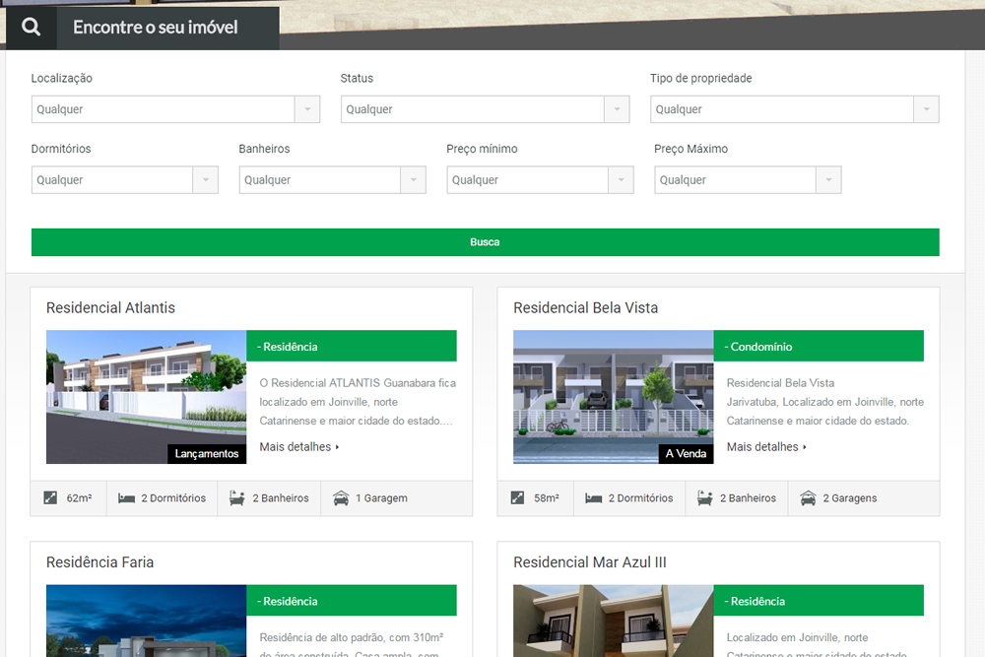This screenshot has height=657, width=985.
Task: Open the Banheiros dropdown
Action: pos(332,179)
